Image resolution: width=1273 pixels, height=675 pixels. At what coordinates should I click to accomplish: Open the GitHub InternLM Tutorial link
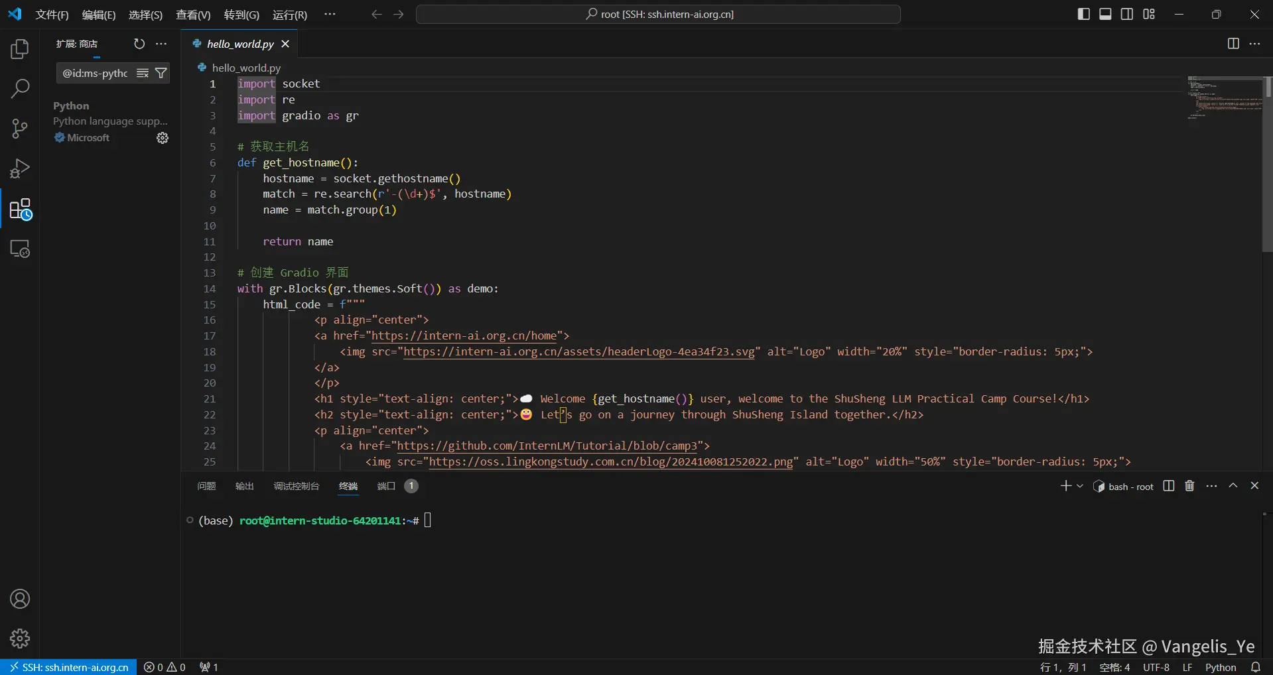click(547, 446)
